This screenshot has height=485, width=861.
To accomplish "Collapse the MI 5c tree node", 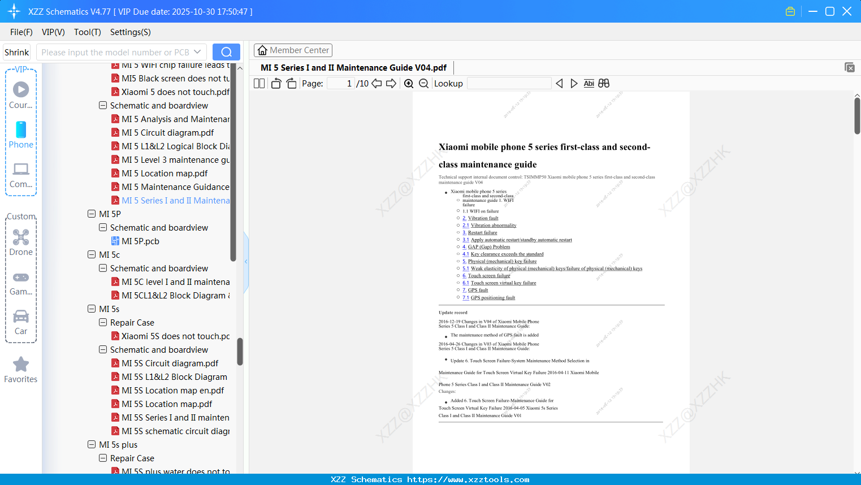I will [92, 255].
